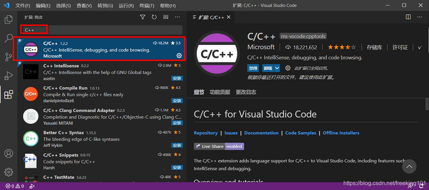
Task: Open extensions view more actions menu
Action: [177, 17]
